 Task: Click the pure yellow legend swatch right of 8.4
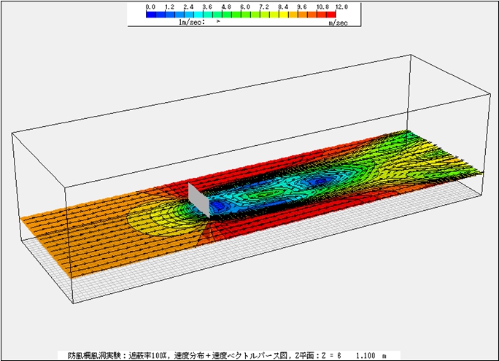pos(284,15)
